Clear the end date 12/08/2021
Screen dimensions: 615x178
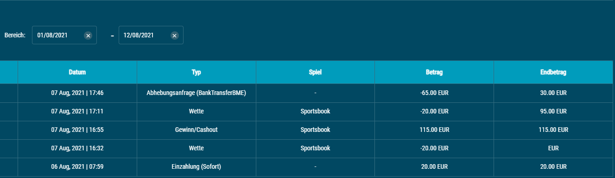pos(174,36)
